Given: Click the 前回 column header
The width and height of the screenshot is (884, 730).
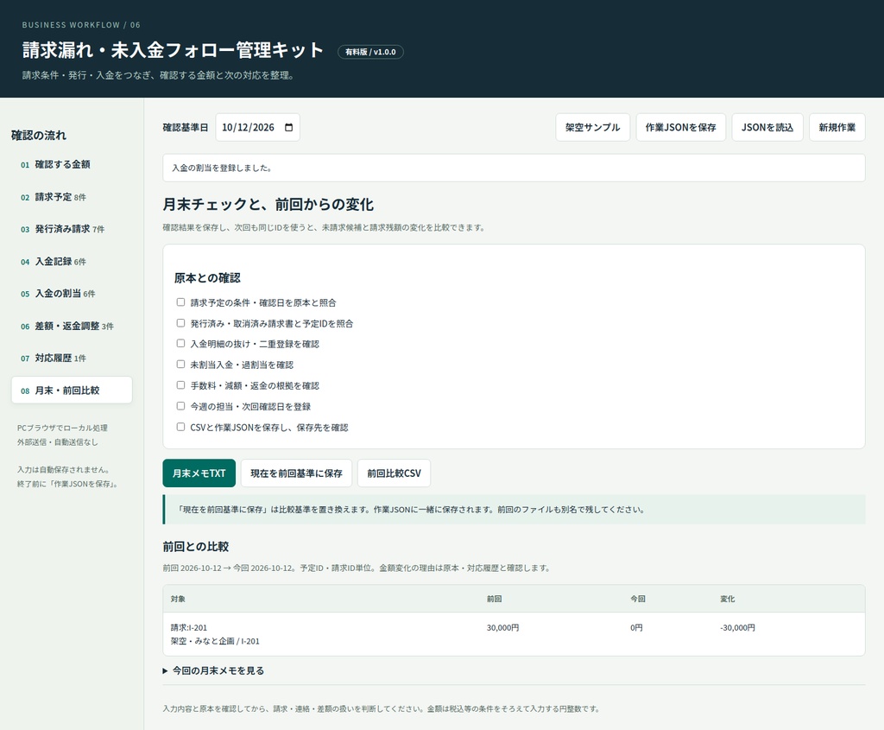Looking at the screenshot, I should [495, 599].
